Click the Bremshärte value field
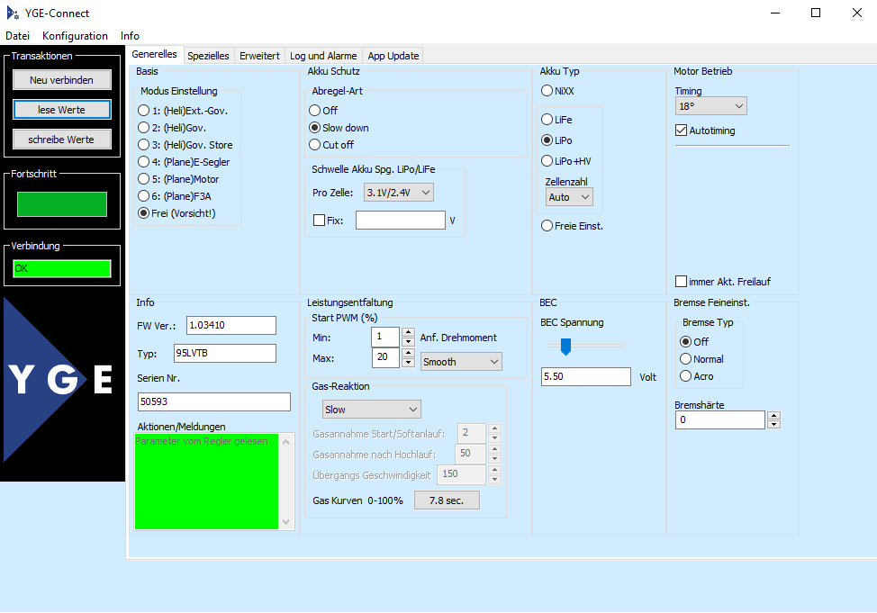 719,420
